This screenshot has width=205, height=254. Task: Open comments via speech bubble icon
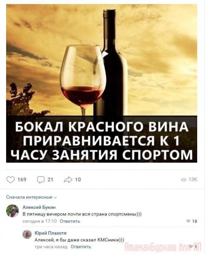(41, 180)
